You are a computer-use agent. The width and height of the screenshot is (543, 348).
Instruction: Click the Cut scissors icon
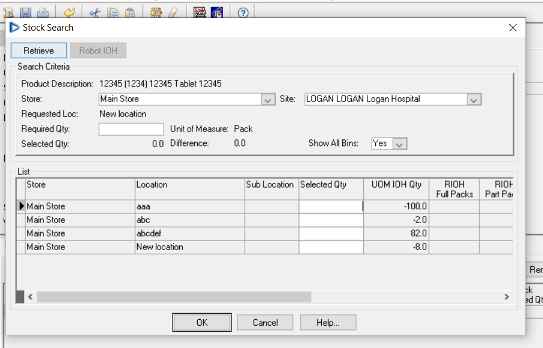(x=94, y=12)
